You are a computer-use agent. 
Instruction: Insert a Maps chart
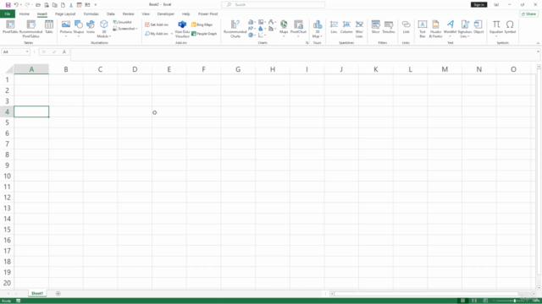(284, 28)
